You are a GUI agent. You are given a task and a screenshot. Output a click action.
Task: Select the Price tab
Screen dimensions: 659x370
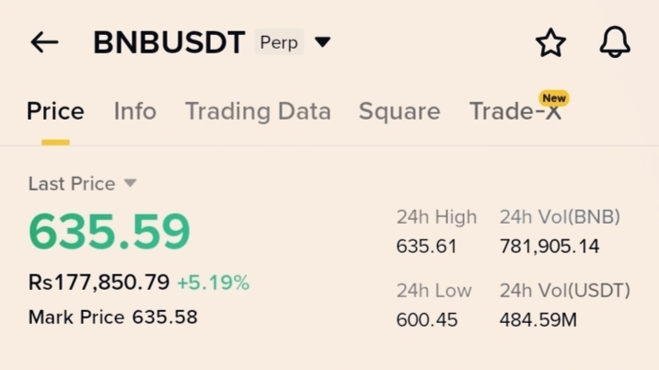click(x=55, y=111)
